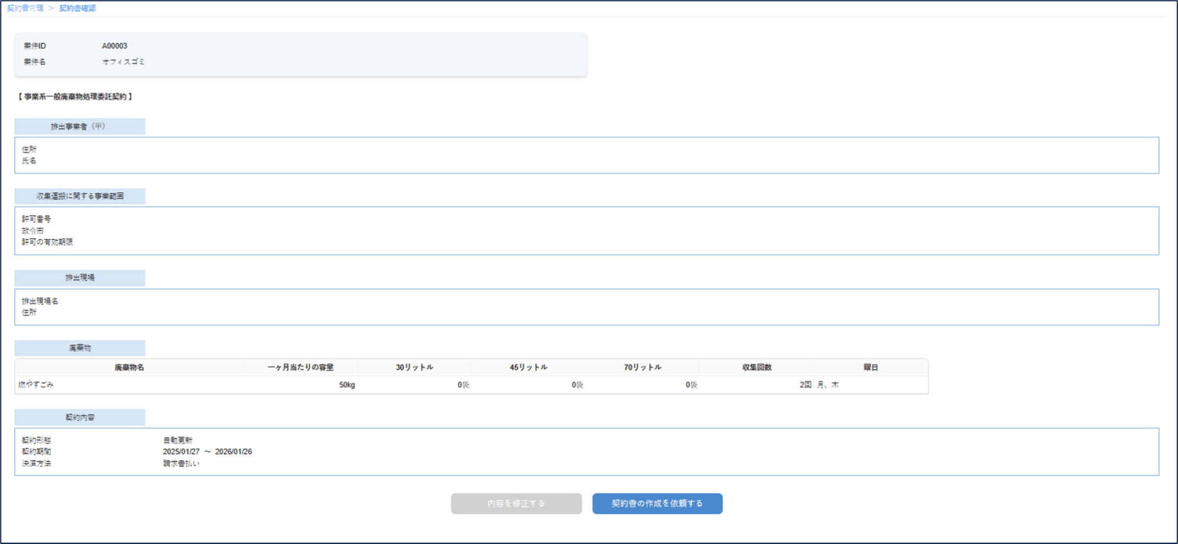
Task: Click the 契約内容 section header
Action: point(80,417)
